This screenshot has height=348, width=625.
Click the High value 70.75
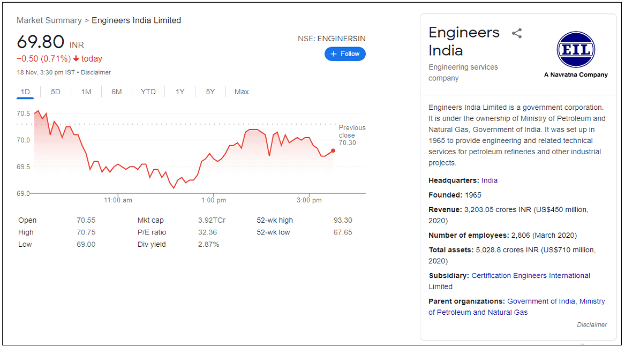coord(86,232)
